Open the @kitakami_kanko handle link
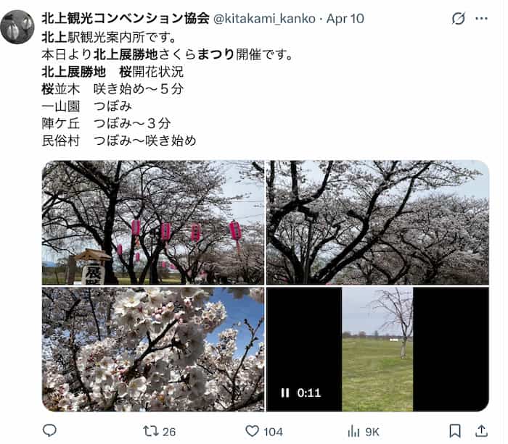Image resolution: width=508 pixels, height=444 pixels. [x=264, y=19]
